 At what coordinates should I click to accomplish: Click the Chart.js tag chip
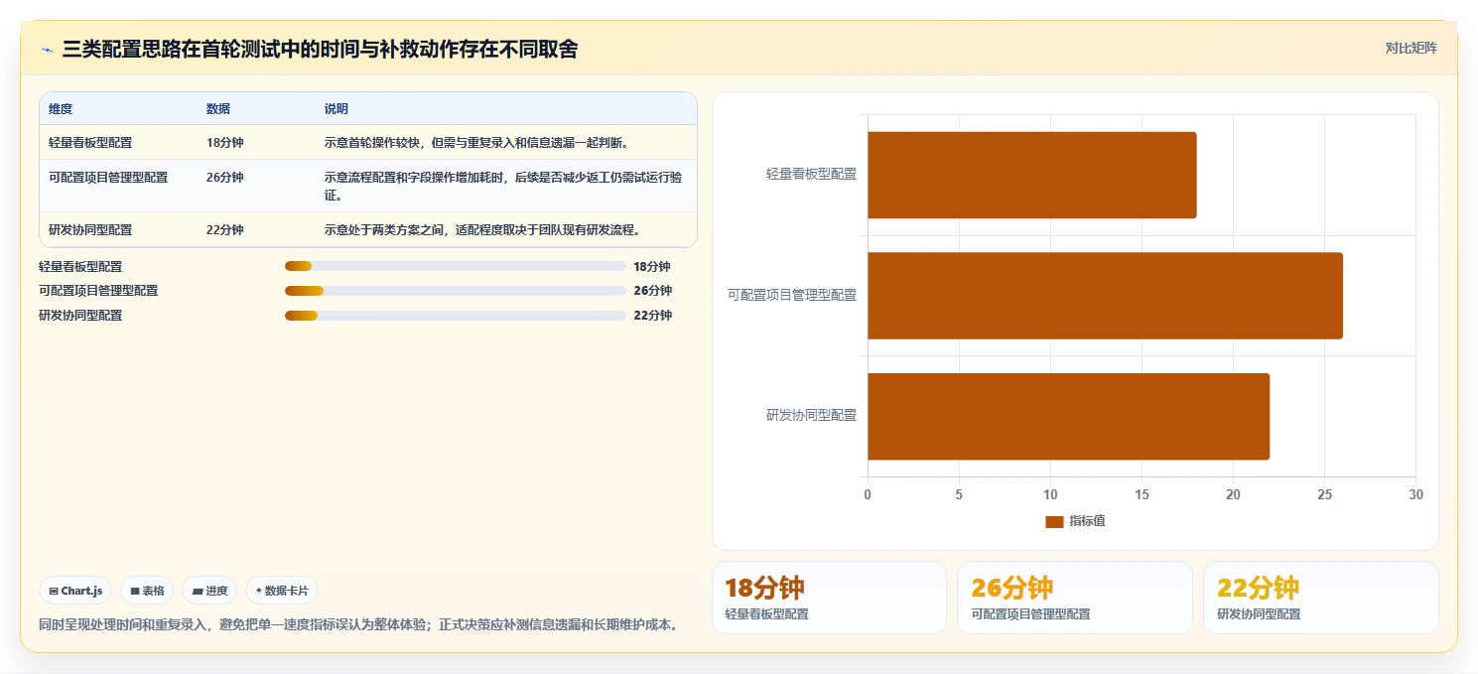coord(76,591)
